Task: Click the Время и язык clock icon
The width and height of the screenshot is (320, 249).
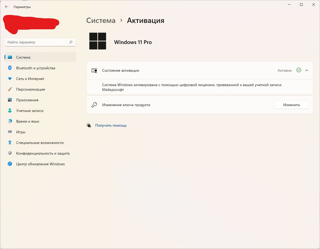Action: (10, 121)
